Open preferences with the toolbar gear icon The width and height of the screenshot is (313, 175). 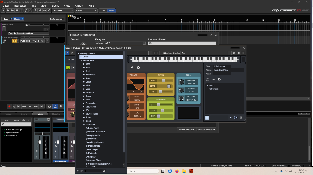tap(49, 11)
